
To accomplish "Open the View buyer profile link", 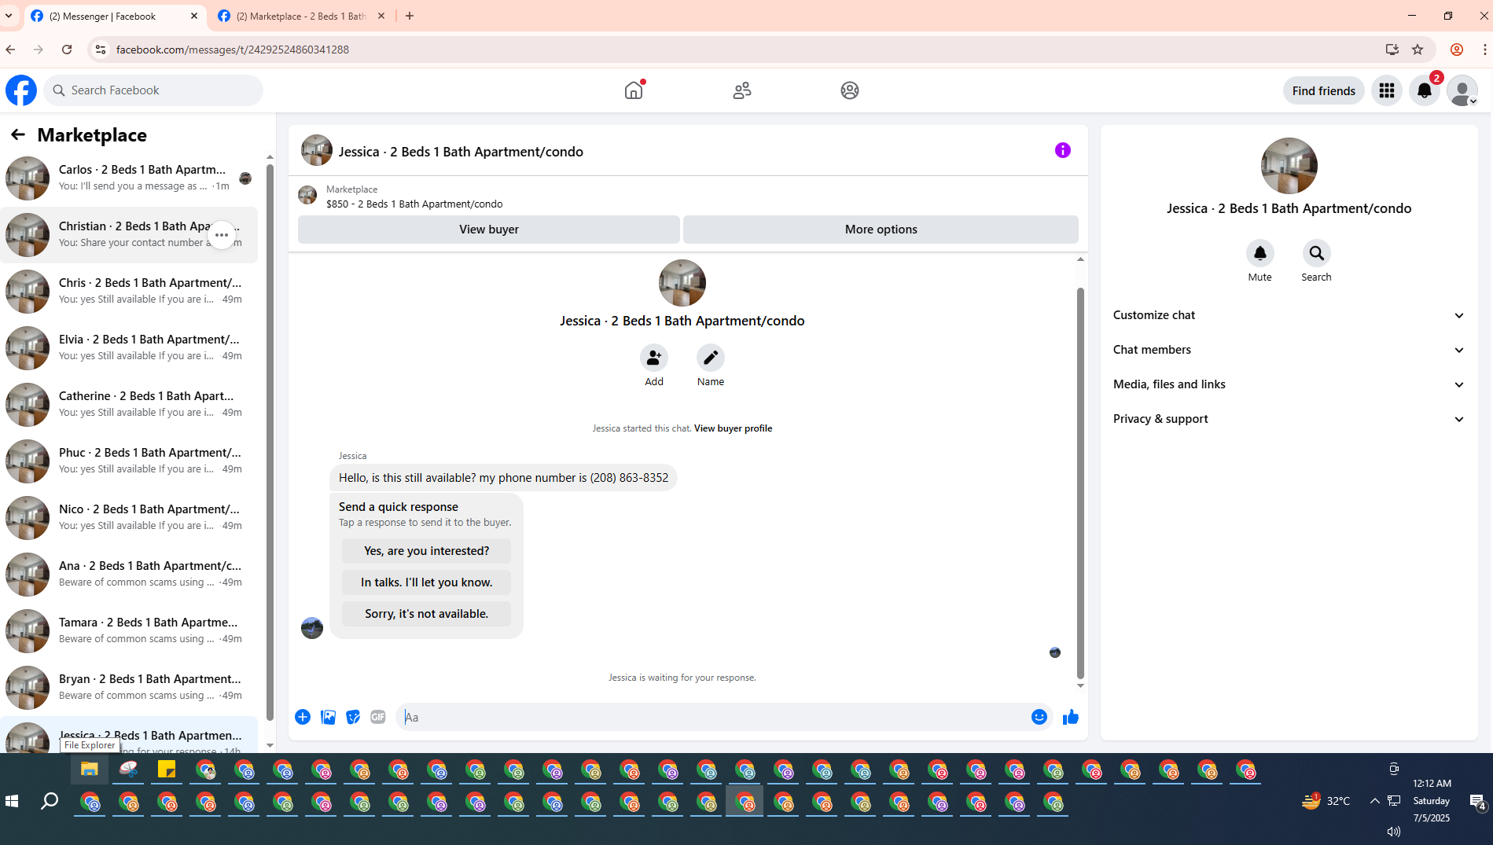I will point(733,428).
